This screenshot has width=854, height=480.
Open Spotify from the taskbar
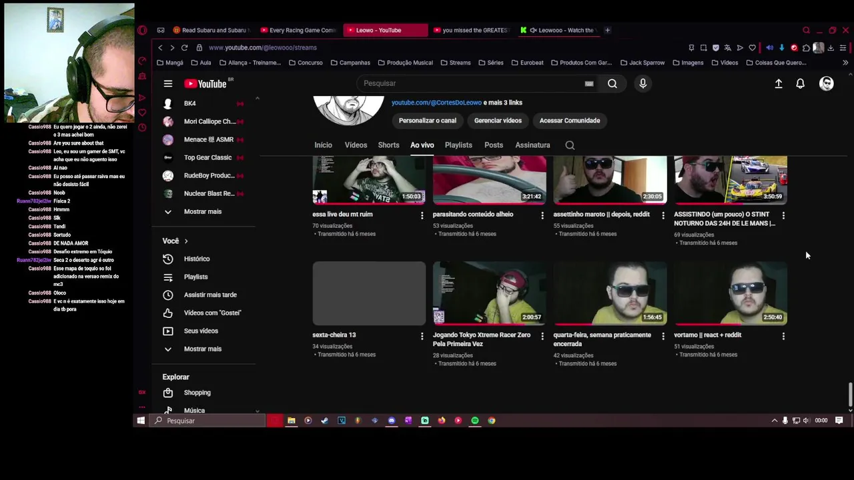click(x=474, y=421)
